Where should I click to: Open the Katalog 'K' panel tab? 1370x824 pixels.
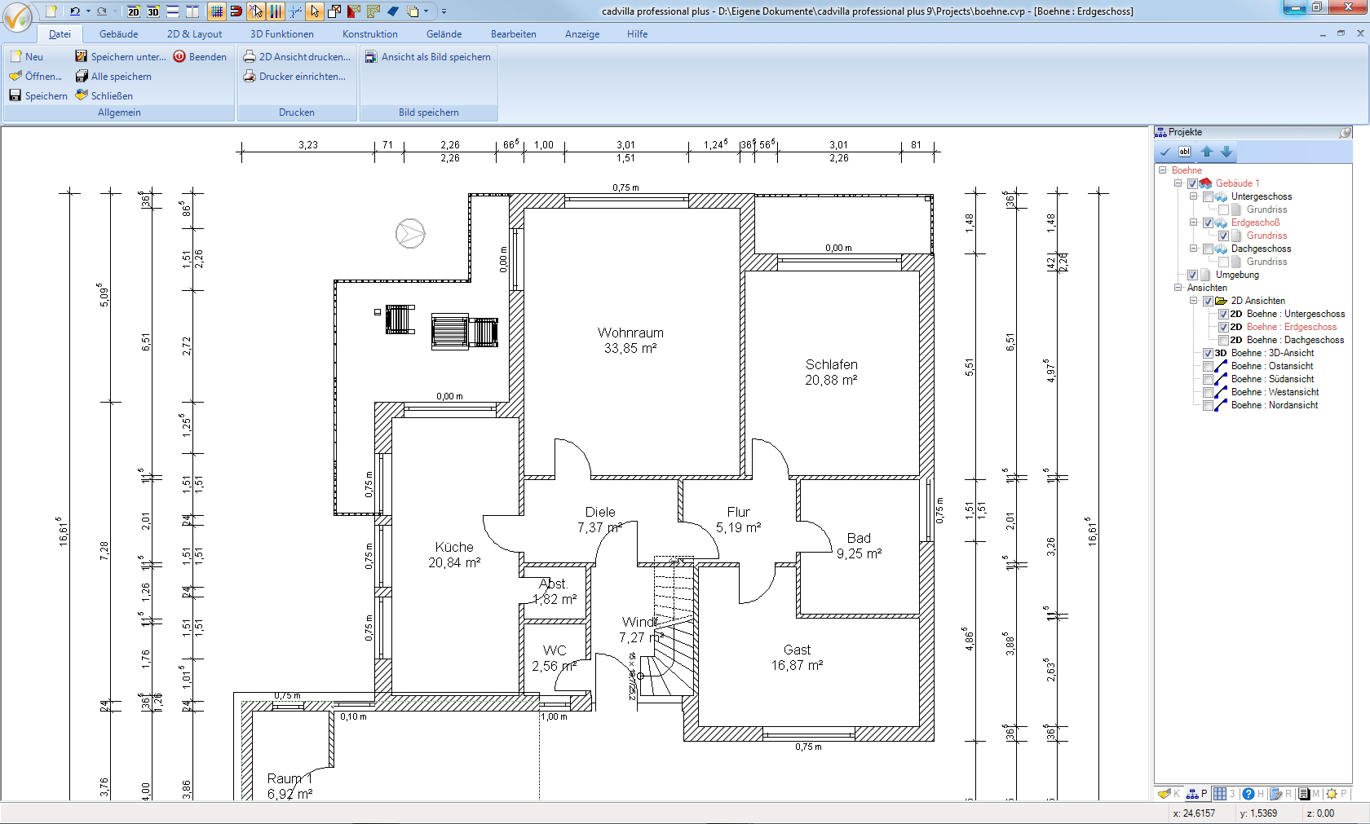(1169, 794)
